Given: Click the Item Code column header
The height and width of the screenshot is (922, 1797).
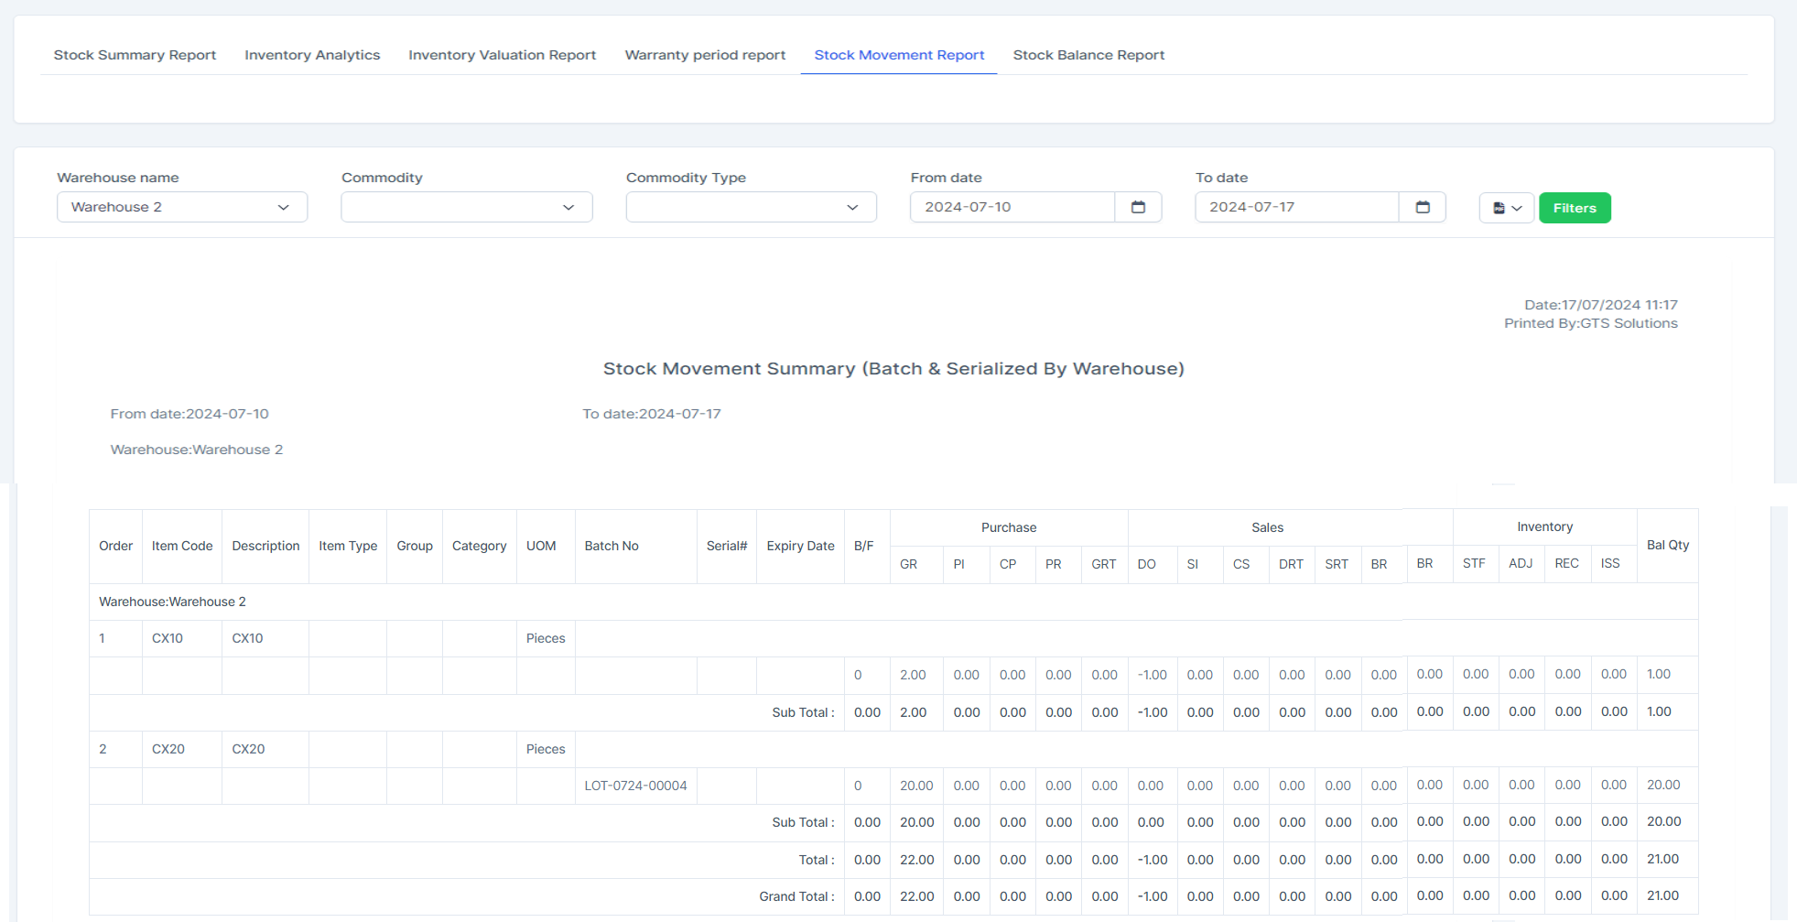Looking at the screenshot, I should [x=182, y=546].
